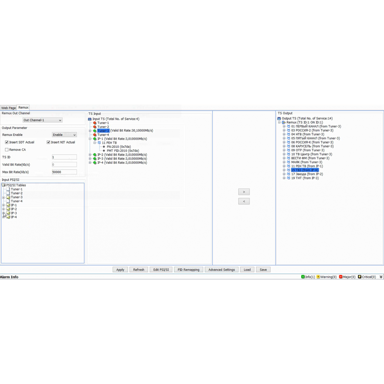Expand the IP-3 input node

(90, 159)
